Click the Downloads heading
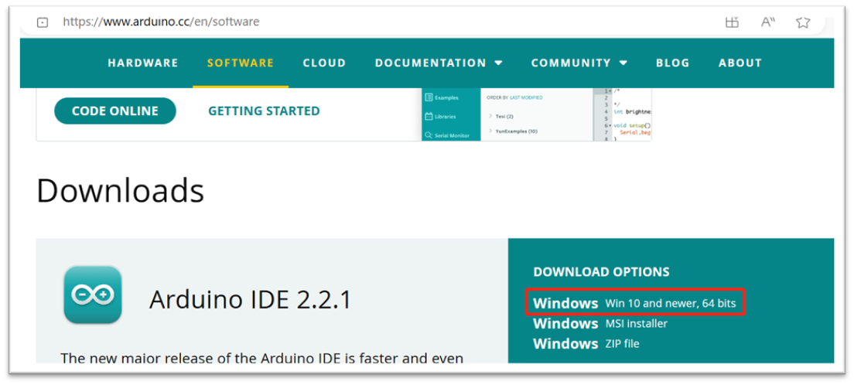This screenshot has height=385, width=854. (121, 191)
